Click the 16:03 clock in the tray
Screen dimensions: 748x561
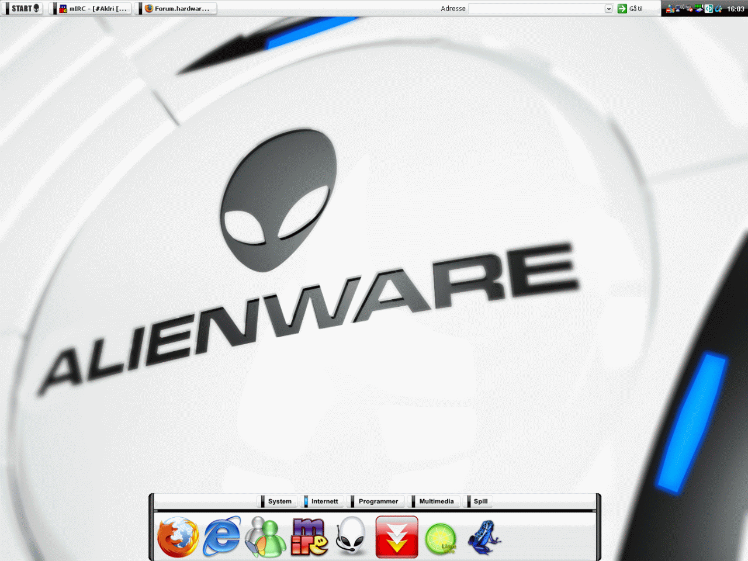[x=736, y=9]
